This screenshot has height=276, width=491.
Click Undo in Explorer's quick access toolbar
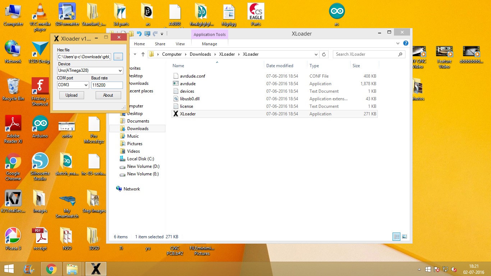click(139, 34)
